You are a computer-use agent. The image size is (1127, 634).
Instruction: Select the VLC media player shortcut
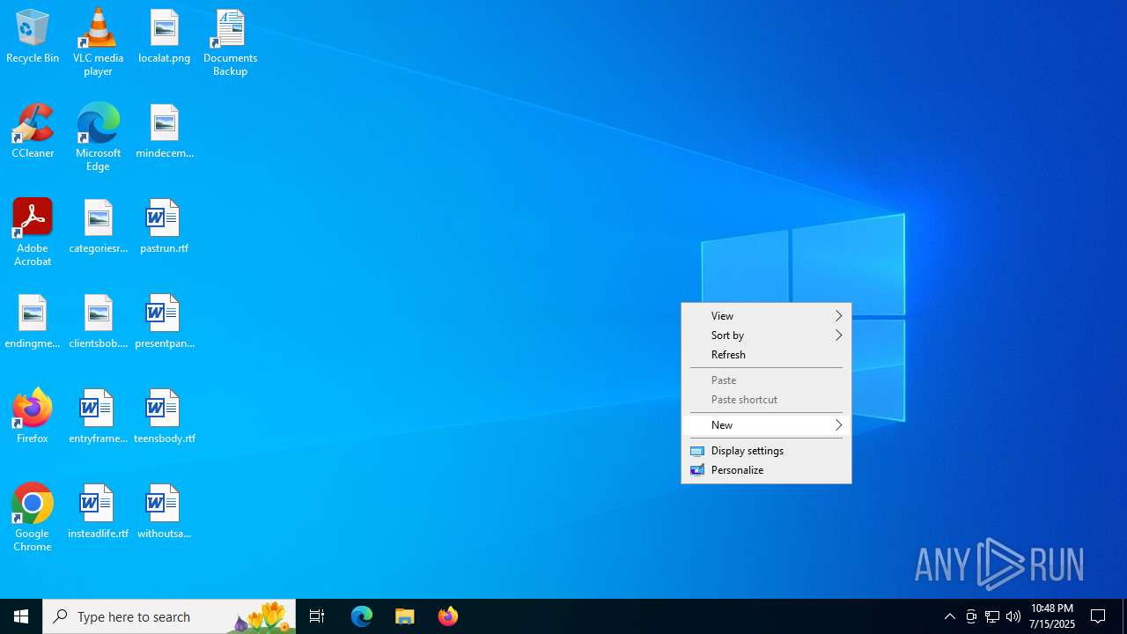(98, 42)
